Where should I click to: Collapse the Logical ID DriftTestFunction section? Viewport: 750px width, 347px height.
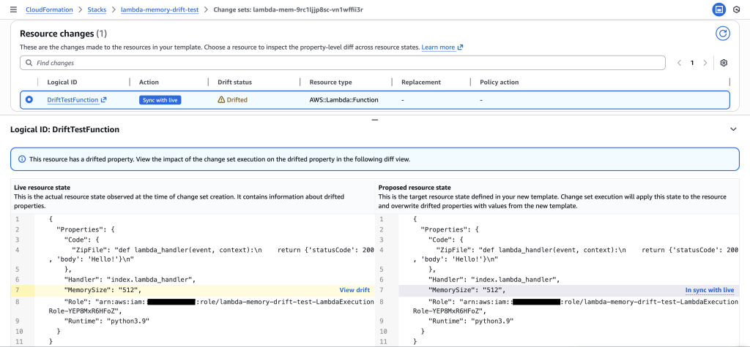[733, 129]
